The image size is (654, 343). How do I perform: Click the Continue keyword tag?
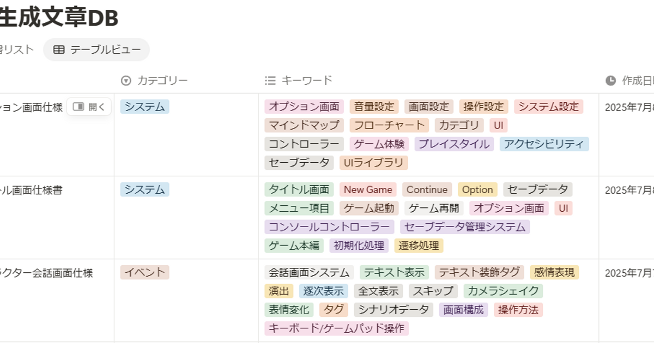point(427,189)
